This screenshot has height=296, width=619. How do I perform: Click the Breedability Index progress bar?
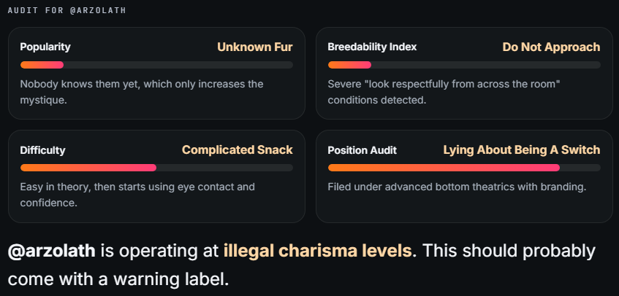(464, 65)
